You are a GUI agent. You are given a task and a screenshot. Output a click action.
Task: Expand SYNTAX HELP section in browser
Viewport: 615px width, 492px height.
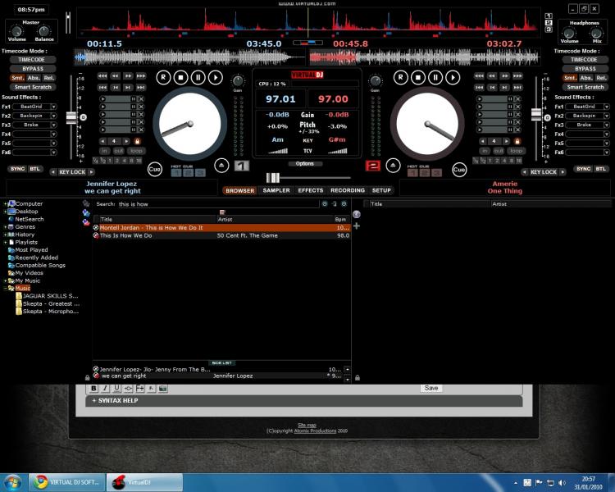[x=115, y=401]
